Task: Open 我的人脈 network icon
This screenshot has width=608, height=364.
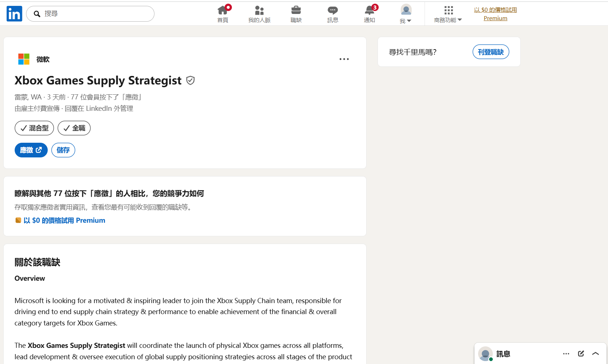Action: coord(259,14)
